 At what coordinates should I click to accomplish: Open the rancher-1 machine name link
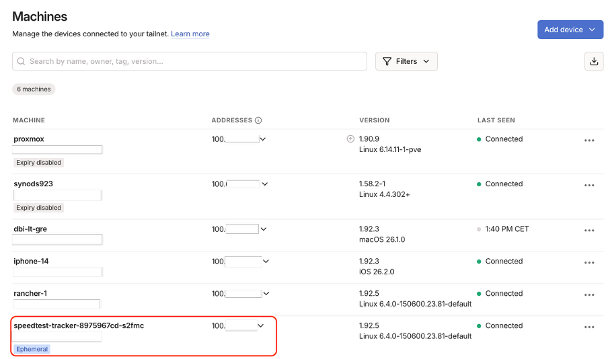[x=30, y=293]
